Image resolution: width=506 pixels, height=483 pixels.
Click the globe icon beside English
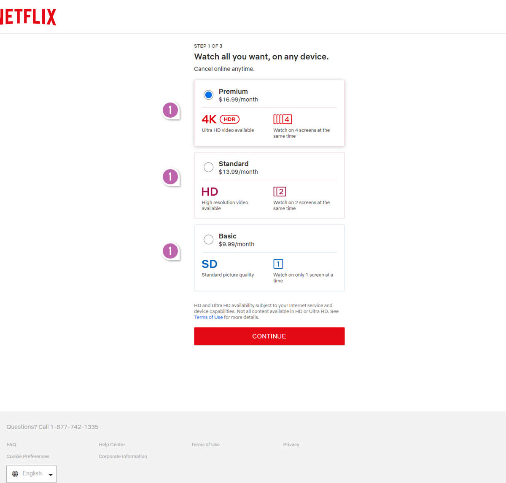[x=15, y=474]
